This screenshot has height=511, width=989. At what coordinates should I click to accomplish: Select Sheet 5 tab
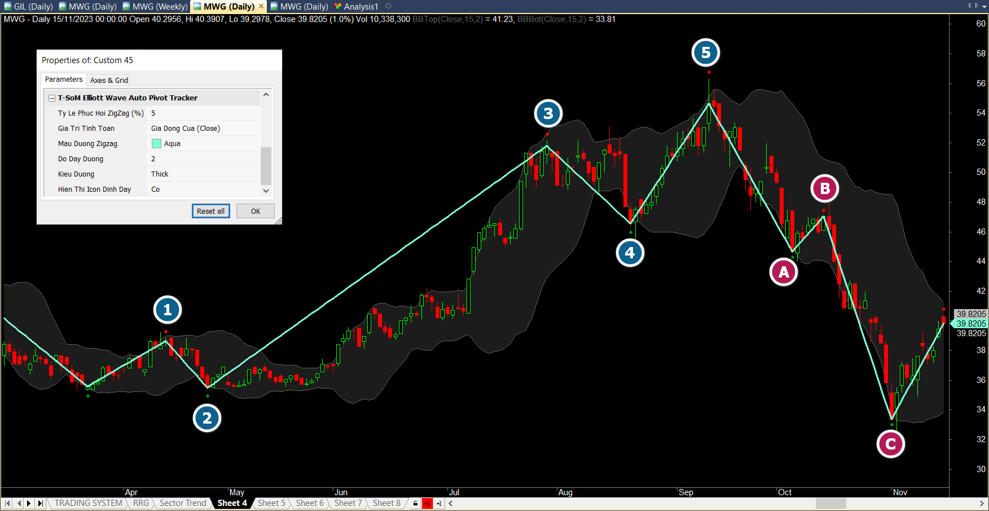tap(271, 503)
